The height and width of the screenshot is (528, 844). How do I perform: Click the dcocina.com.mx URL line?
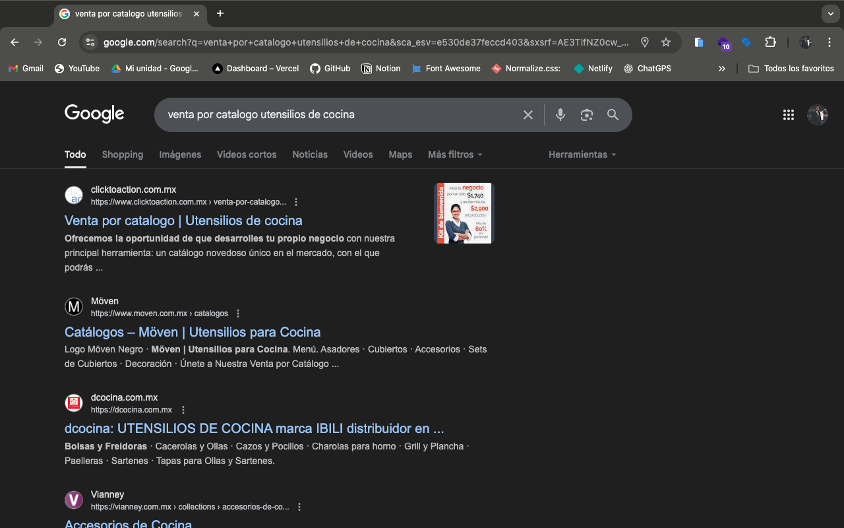[131, 410]
